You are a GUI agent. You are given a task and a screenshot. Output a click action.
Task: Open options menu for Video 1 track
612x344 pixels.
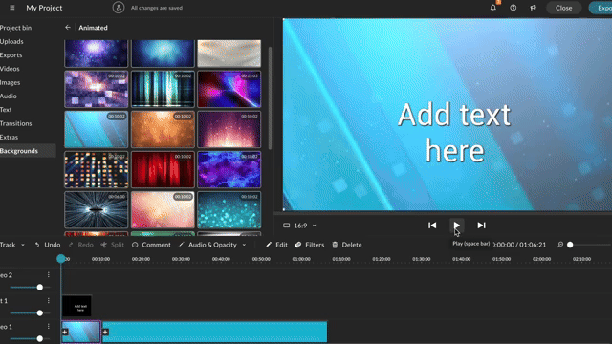click(x=49, y=327)
